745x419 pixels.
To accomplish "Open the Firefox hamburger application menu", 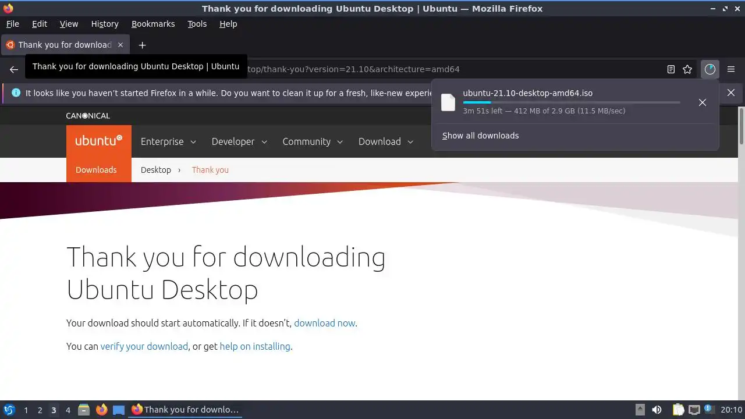I will point(731,69).
